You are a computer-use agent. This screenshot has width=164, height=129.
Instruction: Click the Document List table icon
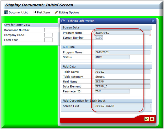6,12
